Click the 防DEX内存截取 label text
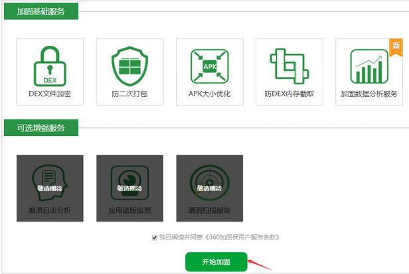This screenshot has width=409, height=274. point(289,94)
